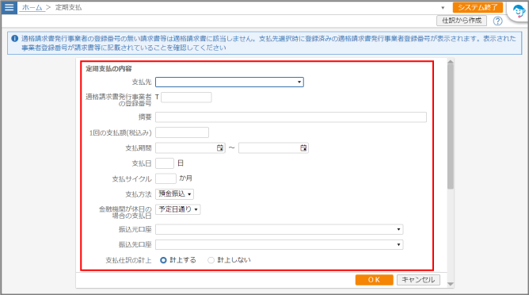The width and height of the screenshot is (529, 295).
Task: Click the 定期支払の内容 section heading
Action: point(108,69)
